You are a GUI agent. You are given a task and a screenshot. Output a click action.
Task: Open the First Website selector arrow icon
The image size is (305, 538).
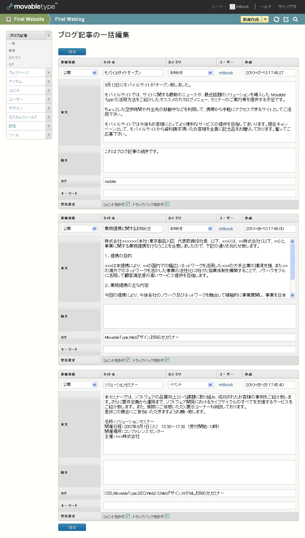point(9,19)
